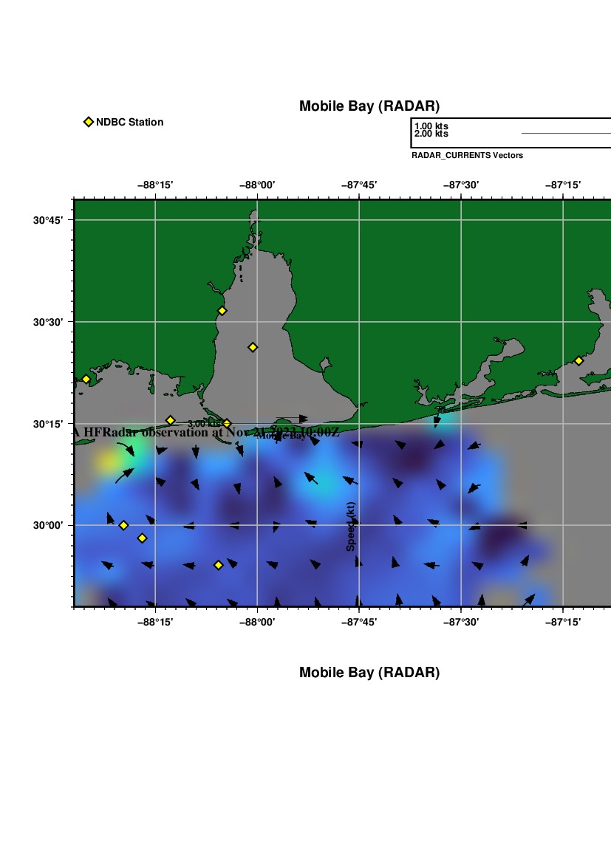This screenshot has height=864, width=611.
Task: Click the 2.00 kts legend entry
Action: point(431,134)
